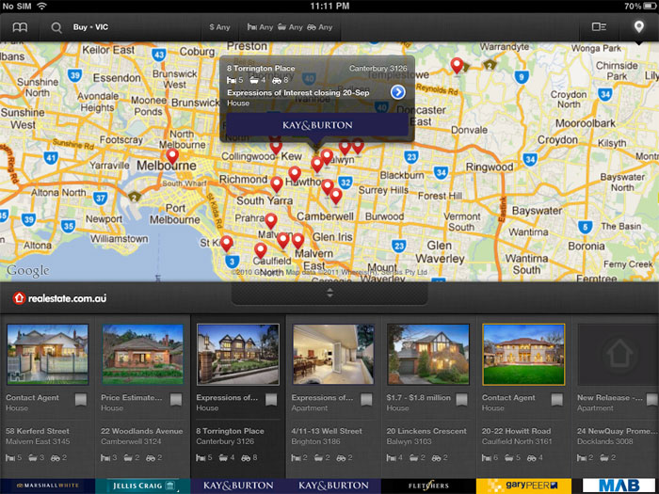Viewport: 659px width, 494px height.
Task: Bookmark the 8 Torrington Place listing
Action: (x=271, y=400)
